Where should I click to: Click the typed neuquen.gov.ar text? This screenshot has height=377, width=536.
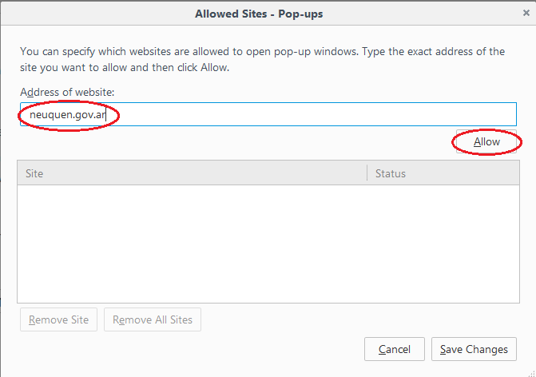click(69, 114)
